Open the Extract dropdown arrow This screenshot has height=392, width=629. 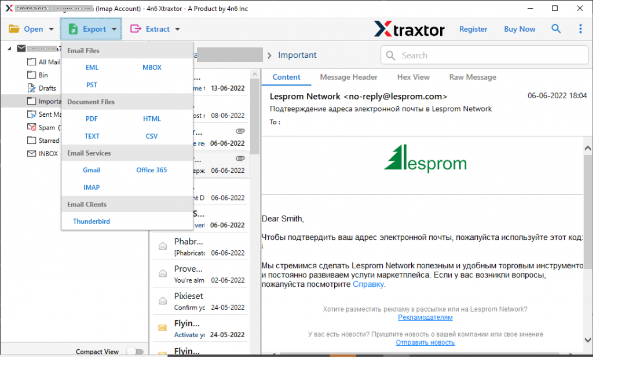point(177,28)
